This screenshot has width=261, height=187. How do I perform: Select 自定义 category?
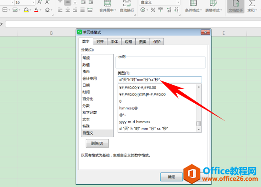click(97, 133)
